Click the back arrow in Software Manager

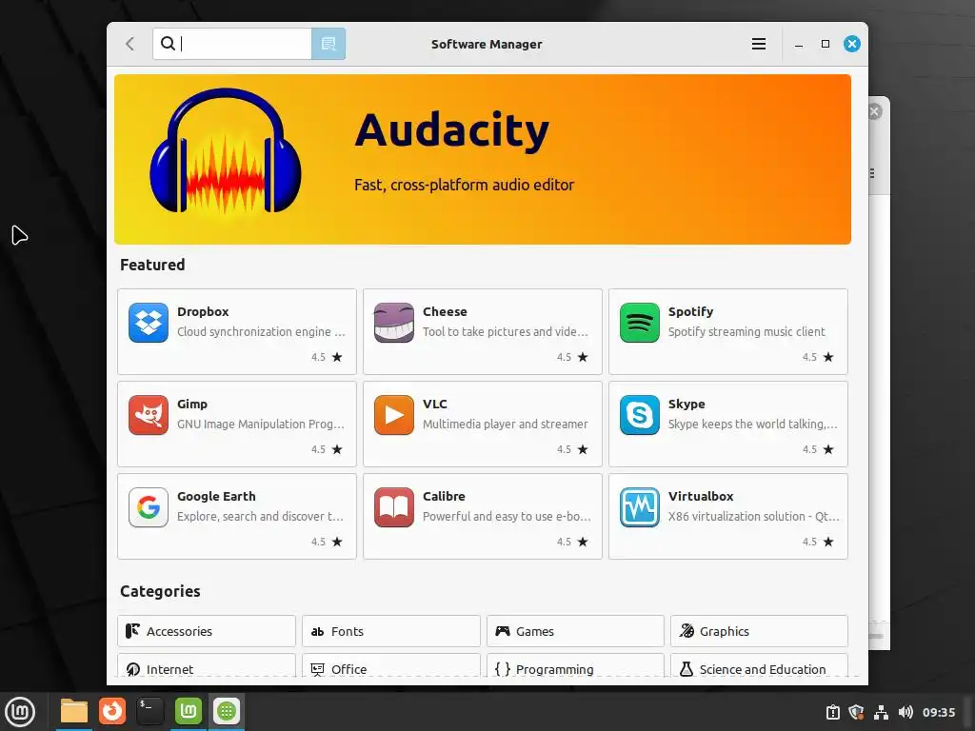(x=129, y=44)
